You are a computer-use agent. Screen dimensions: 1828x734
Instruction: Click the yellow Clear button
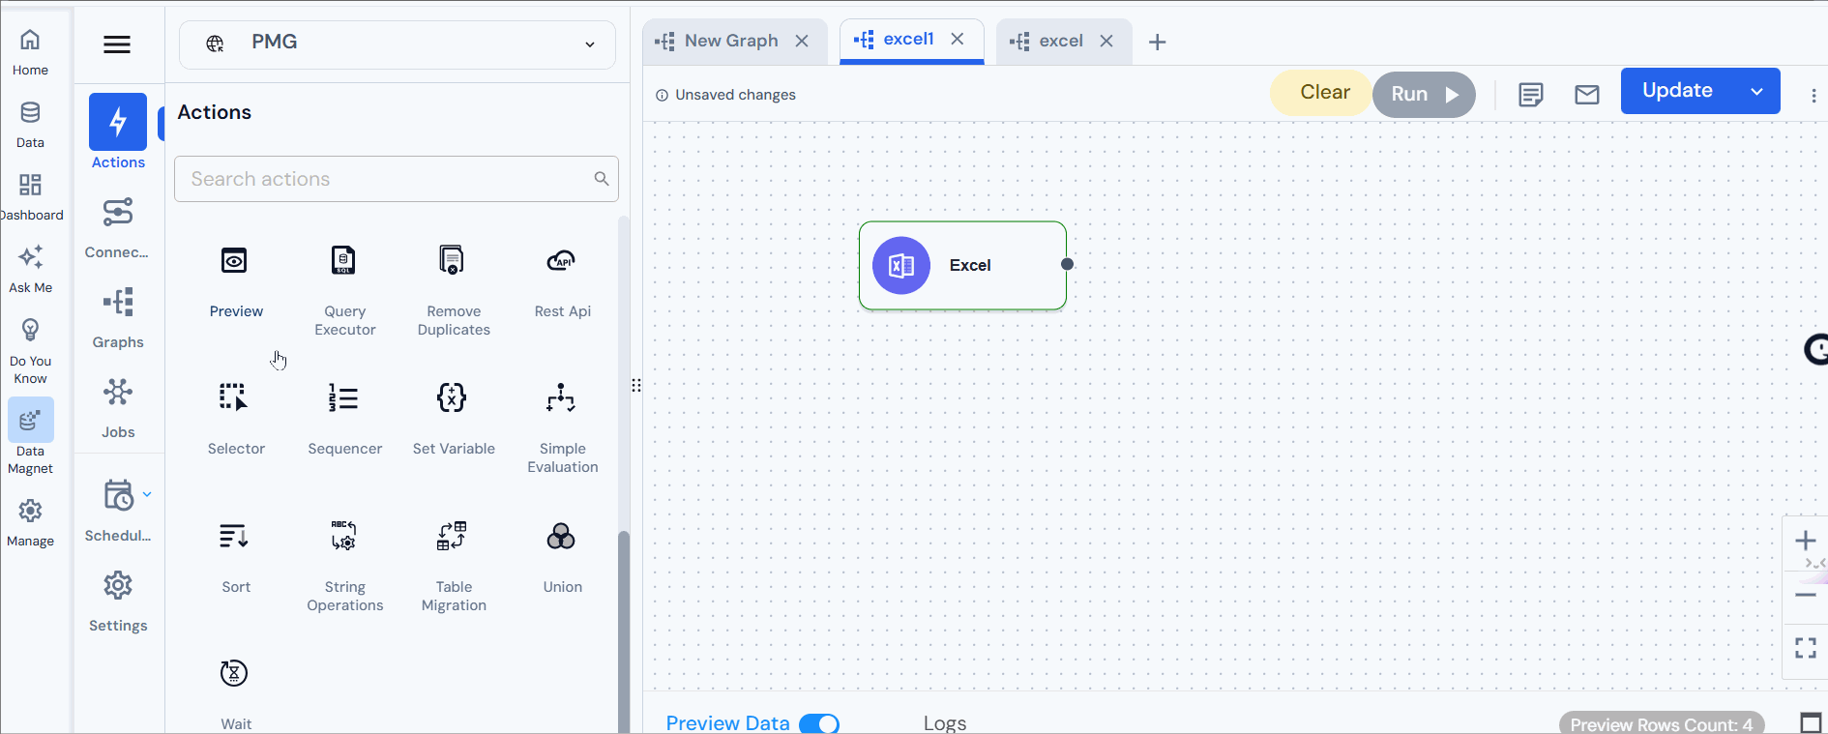(1323, 93)
